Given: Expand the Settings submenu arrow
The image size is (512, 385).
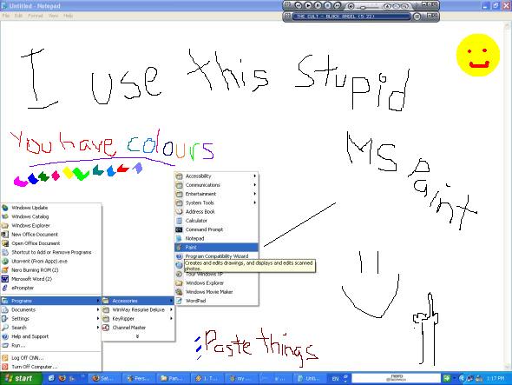Looking at the screenshot, I should click(x=98, y=318).
